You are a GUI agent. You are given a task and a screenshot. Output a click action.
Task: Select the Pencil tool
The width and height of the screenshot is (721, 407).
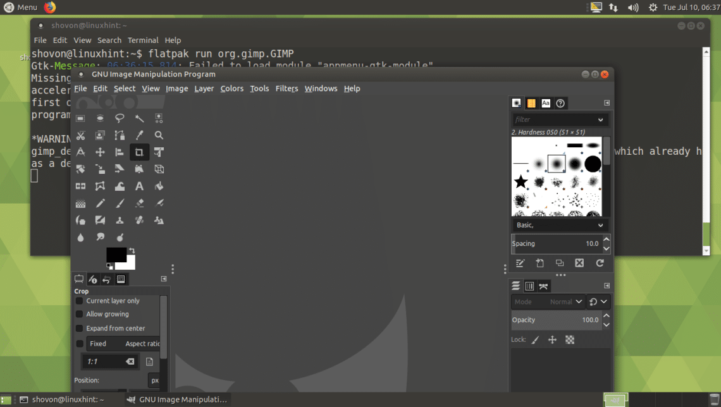coord(100,203)
